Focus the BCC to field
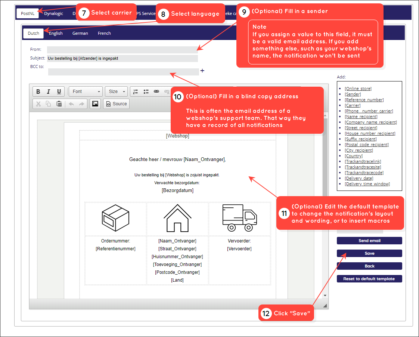Screen dimensions: 419x337 124,72
